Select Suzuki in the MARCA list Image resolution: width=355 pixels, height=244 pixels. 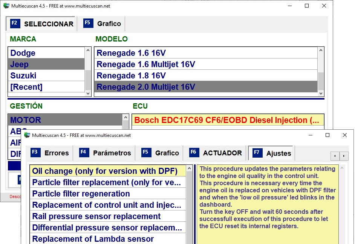click(x=46, y=75)
